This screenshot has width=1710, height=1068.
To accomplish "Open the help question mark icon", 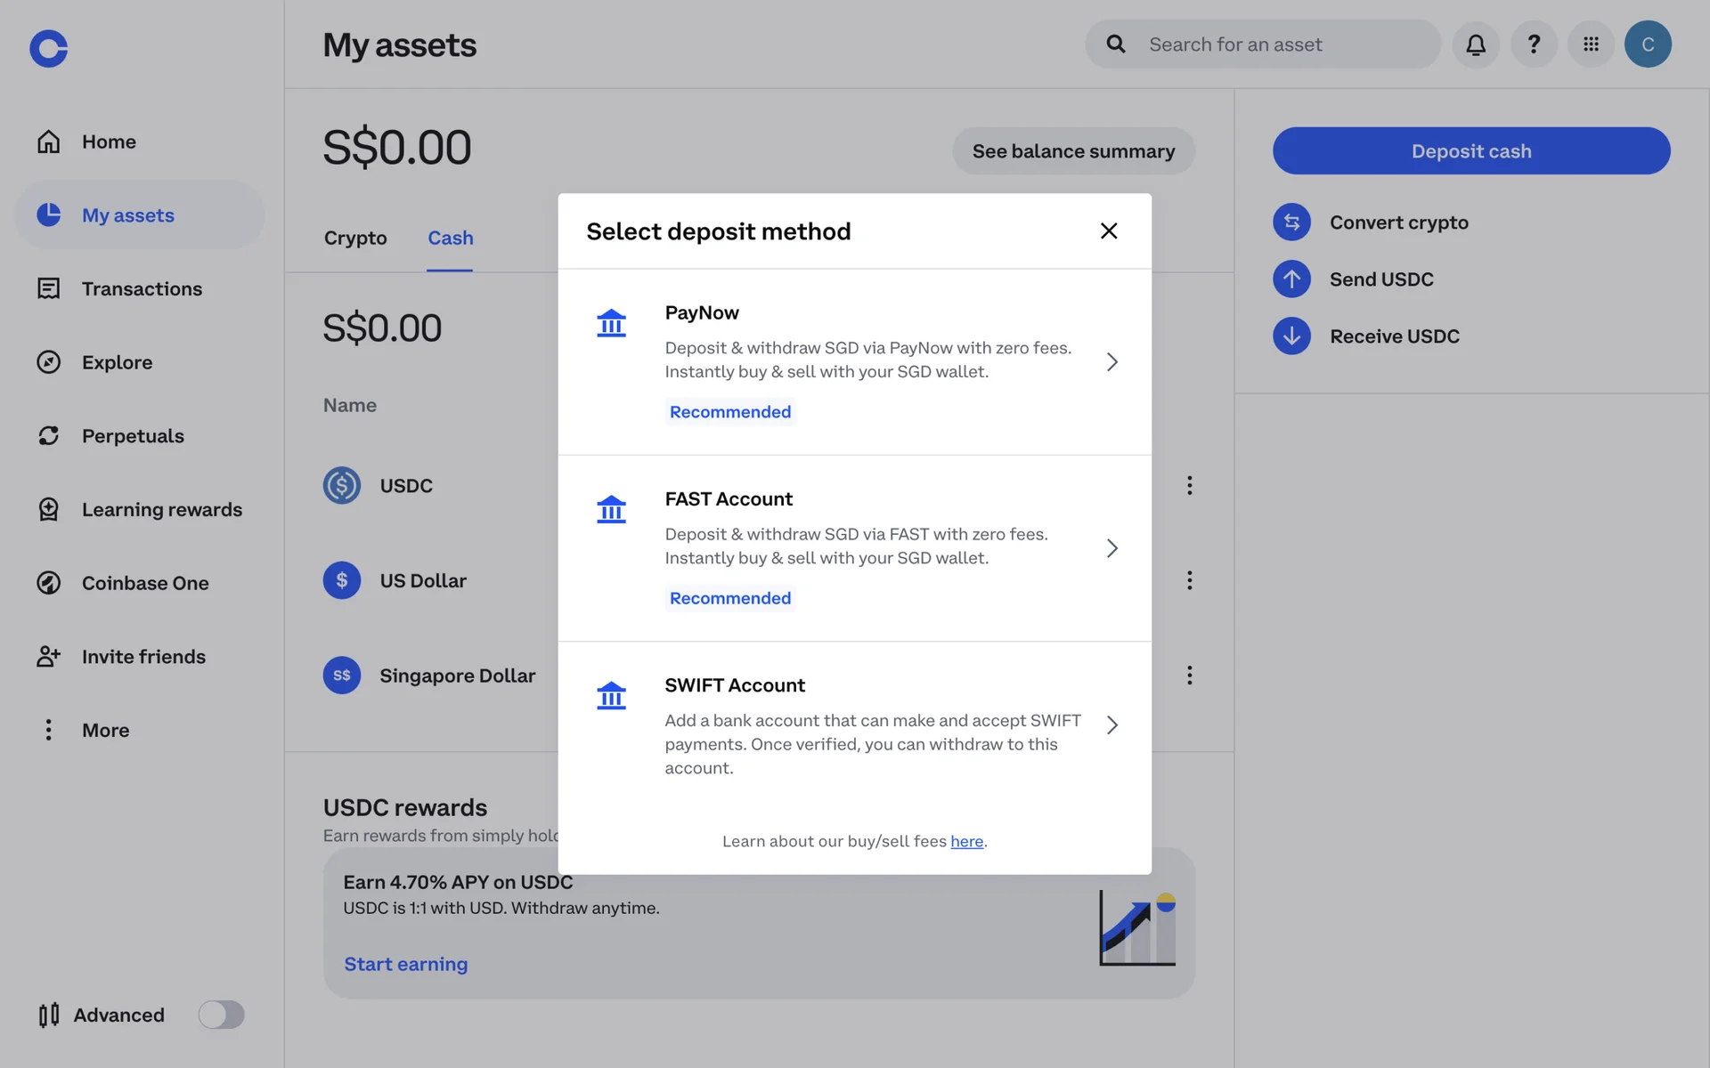I will pos(1534,44).
